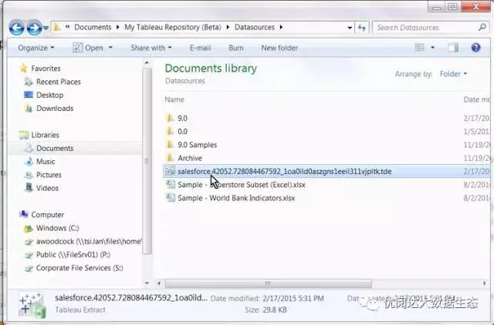
Task: Expand the Arrange by Folder dropdown
Action: pyautogui.click(x=453, y=74)
